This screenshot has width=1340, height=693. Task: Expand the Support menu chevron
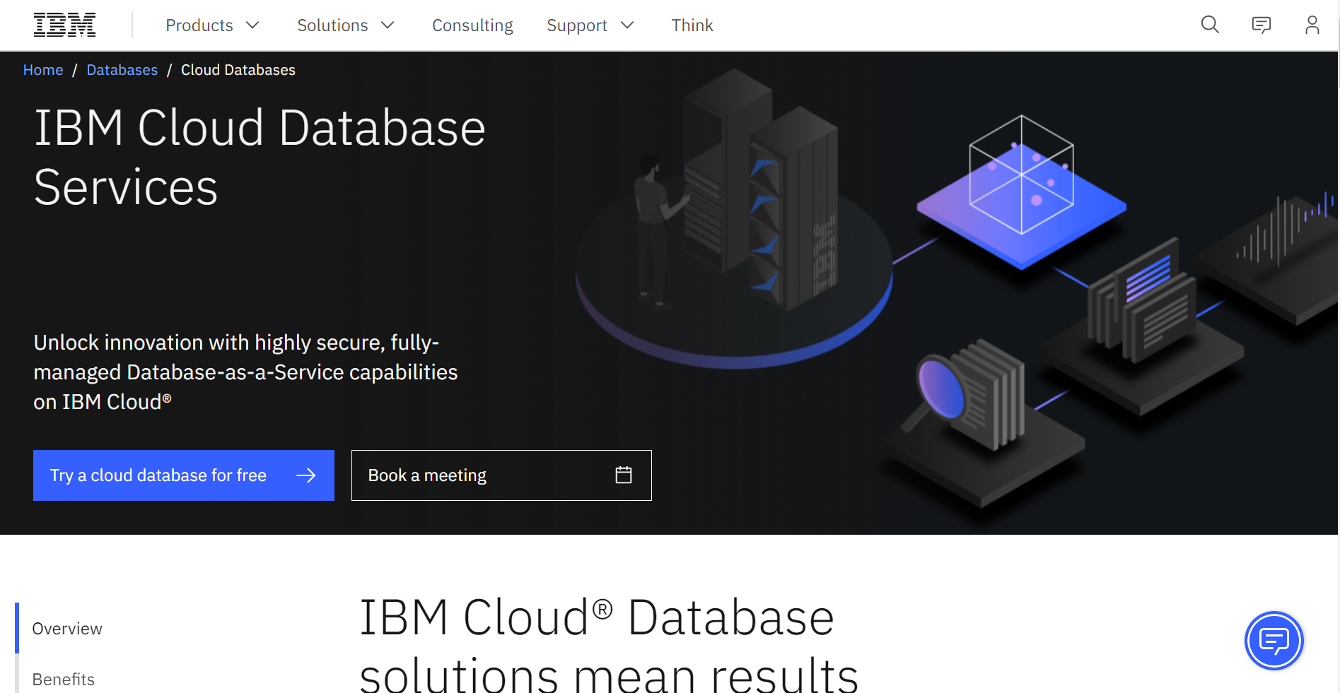point(627,25)
